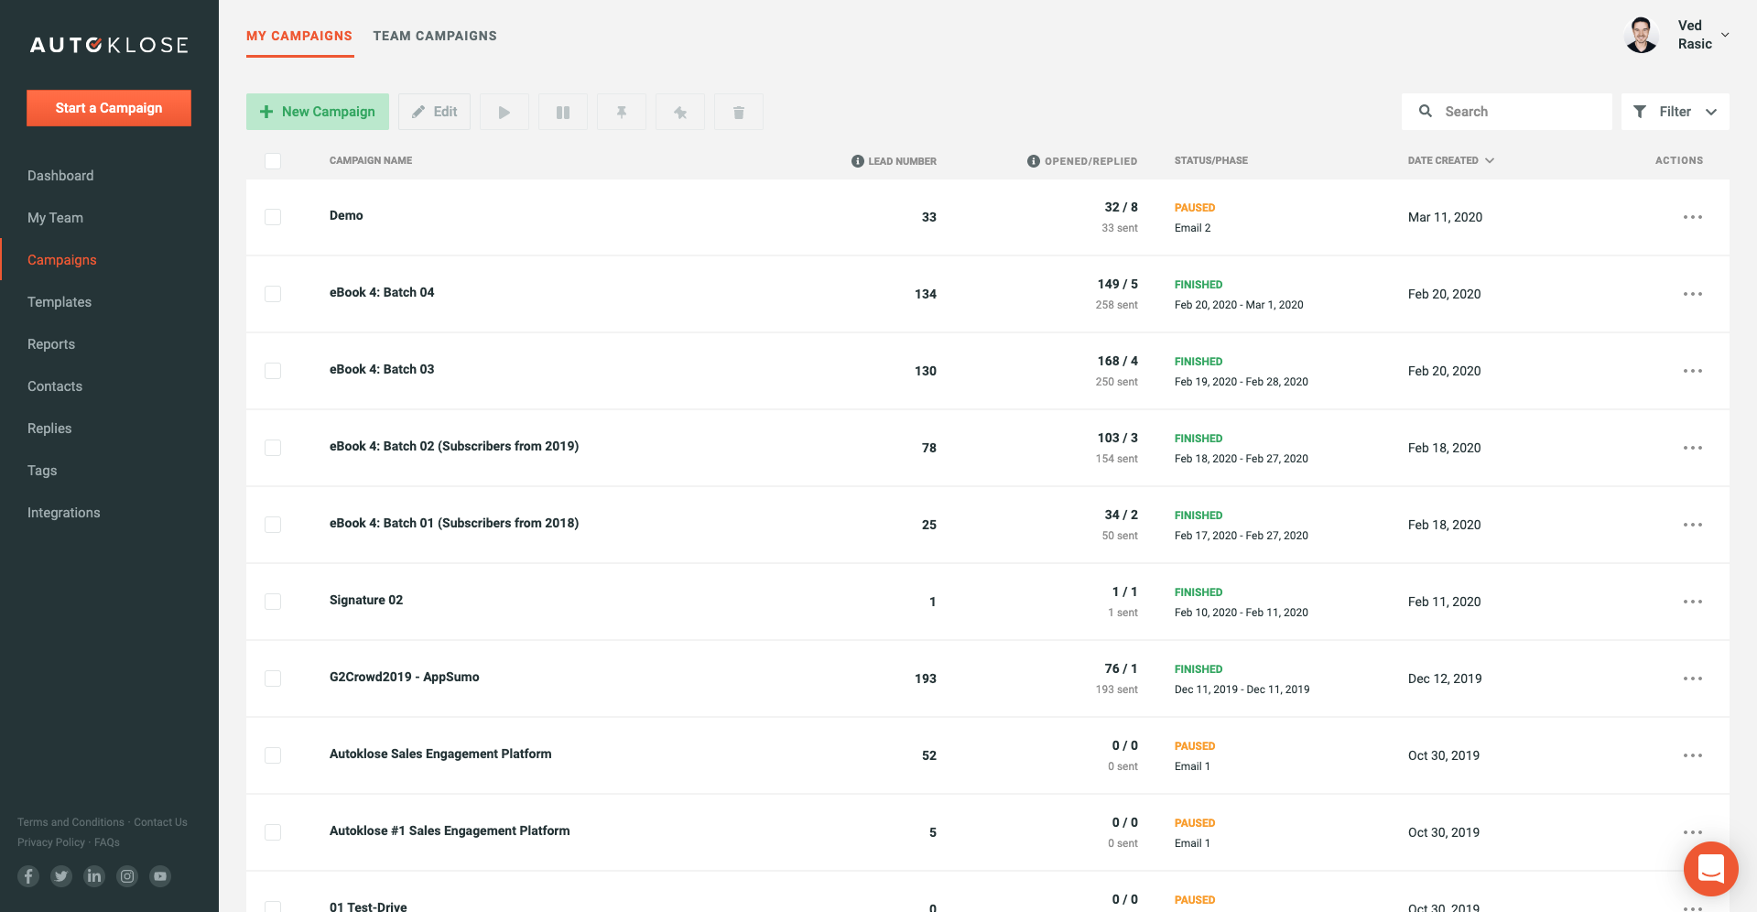Click the Campaign Name column header
This screenshot has width=1757, height=912.
[x=371, y=160]
